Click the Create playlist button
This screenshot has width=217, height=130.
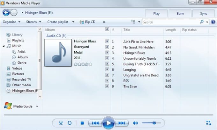point(58,22)
